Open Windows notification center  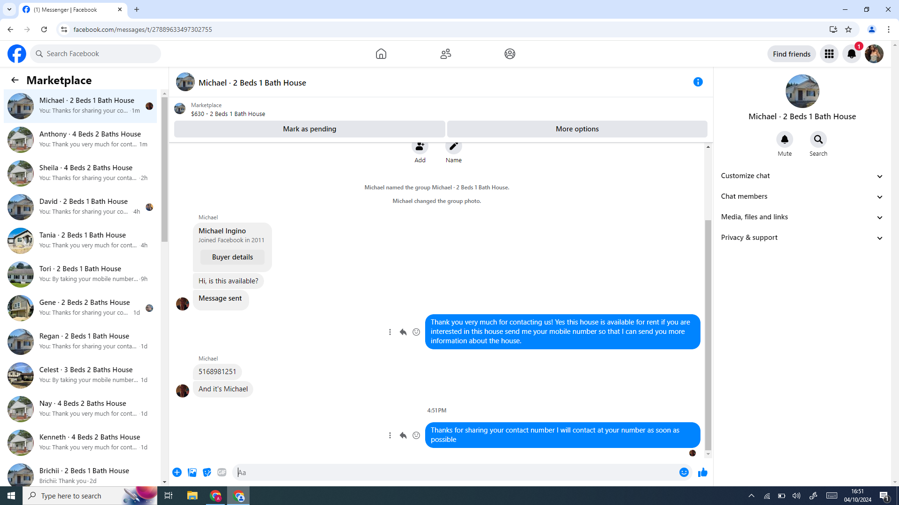(x=884, y=496)
